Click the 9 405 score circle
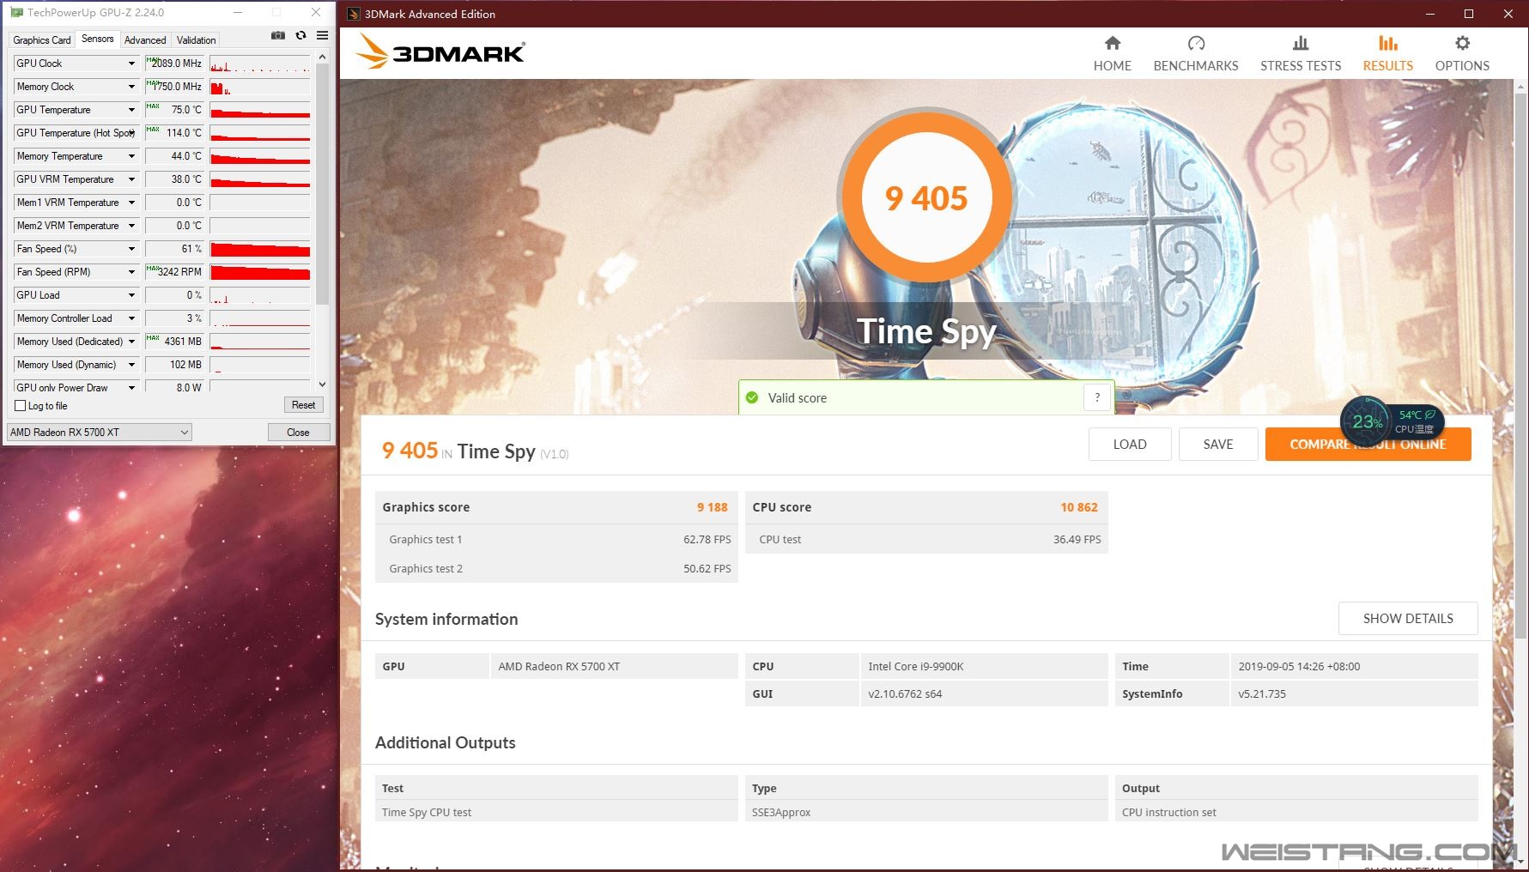The height and width of the screenshot is (872, 1529). [926, 198]
